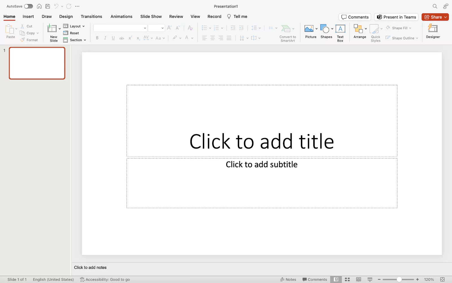452x283 pixels.
Task: Open the Designer pane
Action: 433,31
